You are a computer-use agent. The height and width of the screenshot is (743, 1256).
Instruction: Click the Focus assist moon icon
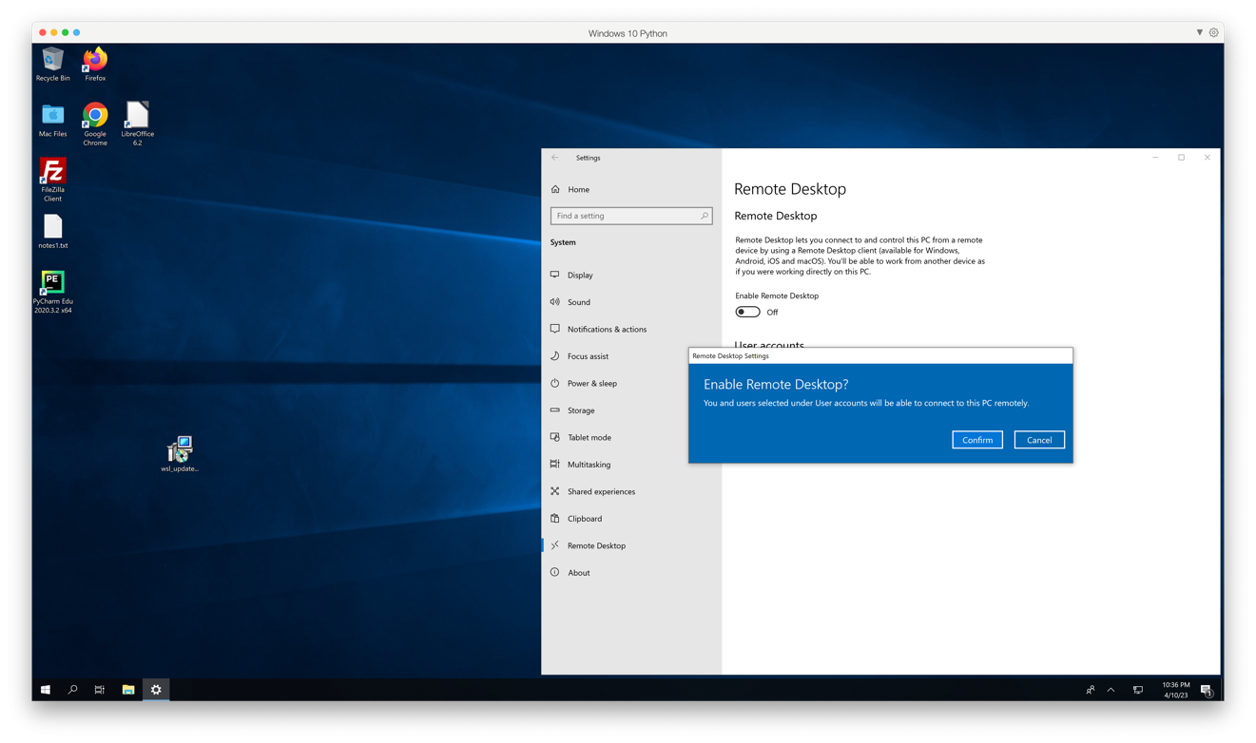pos(555,356)
